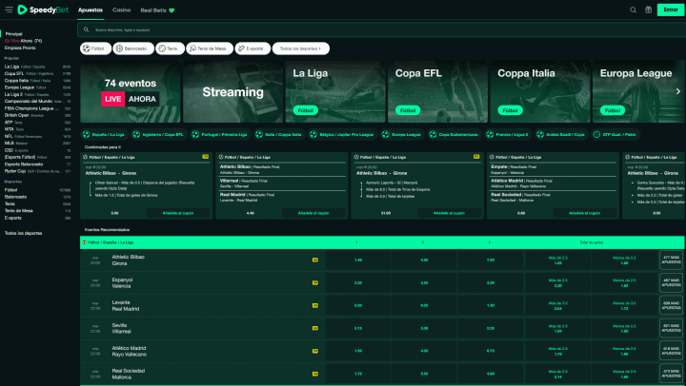
Task: Click the SpeedyBet logo
Action: tap(43, 10)
